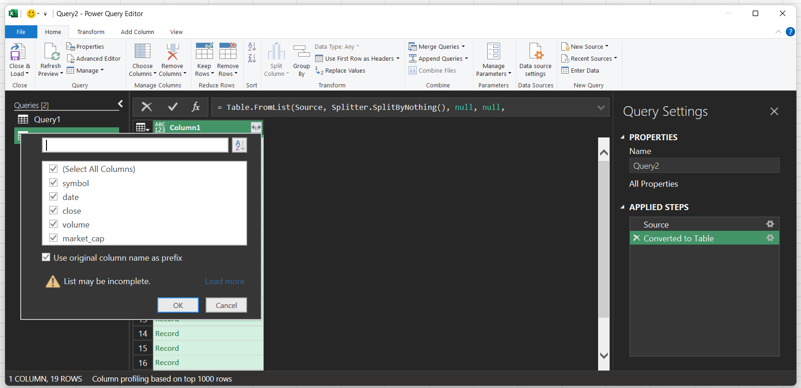Click Replace Values
801x388 pixels.
pos(340,70)
